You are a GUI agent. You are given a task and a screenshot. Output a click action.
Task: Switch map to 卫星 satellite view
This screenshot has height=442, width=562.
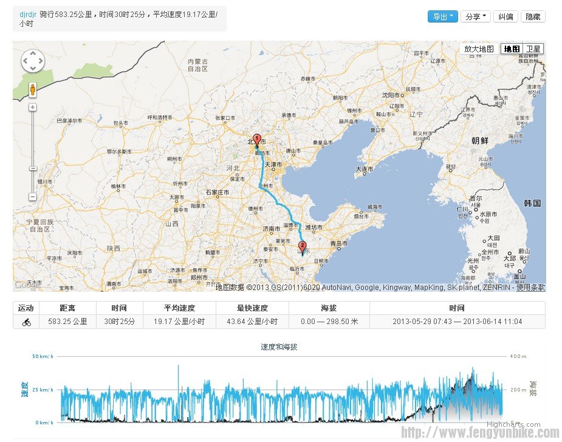[532, 49]
